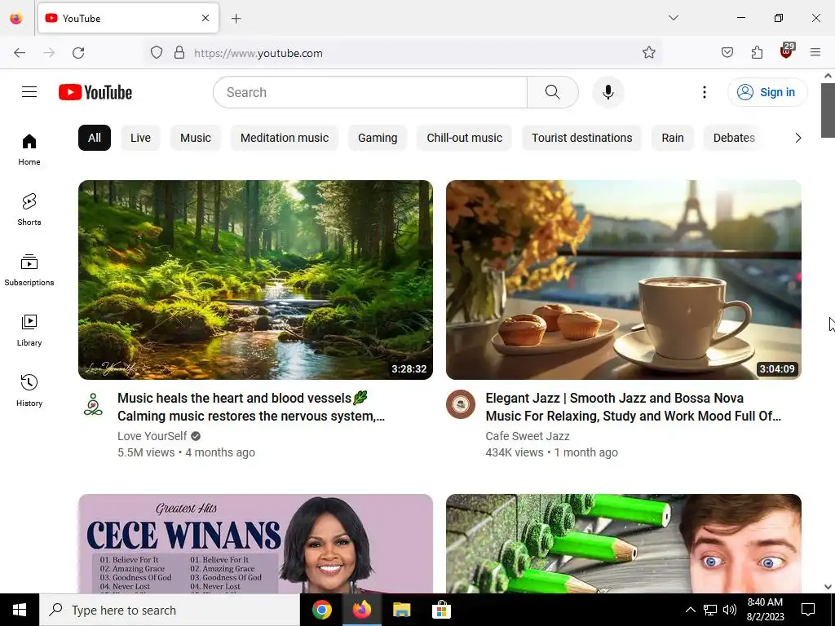
Task: View site security padlock info
Action: coord(179,53)
